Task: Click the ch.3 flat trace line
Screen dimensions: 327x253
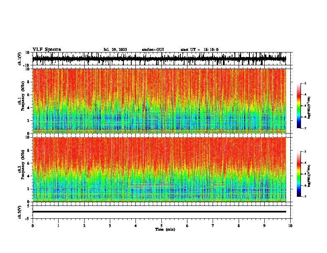Action: point(159,212)
